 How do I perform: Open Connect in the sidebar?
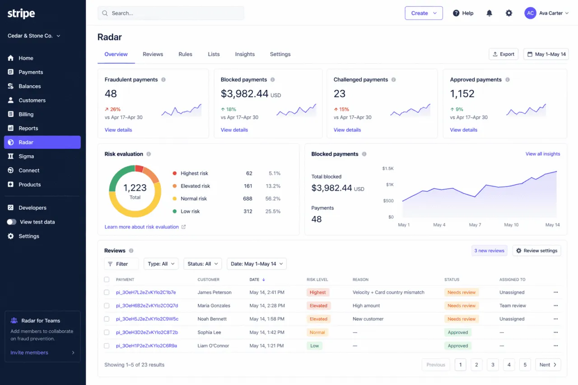pyautogui.click(x=42, y=170)
